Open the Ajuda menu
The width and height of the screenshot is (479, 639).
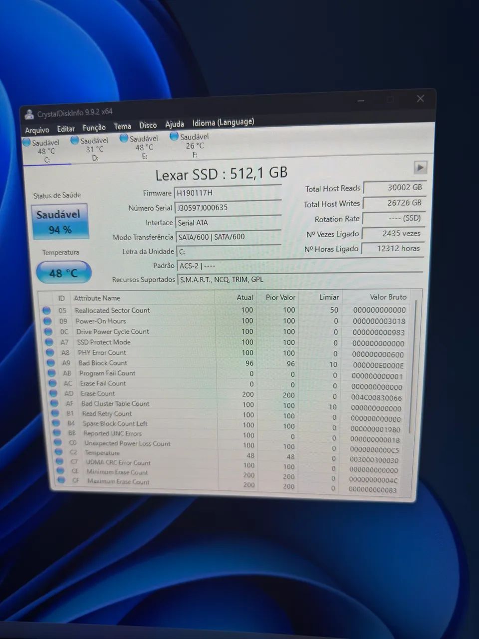click(175, 124)
